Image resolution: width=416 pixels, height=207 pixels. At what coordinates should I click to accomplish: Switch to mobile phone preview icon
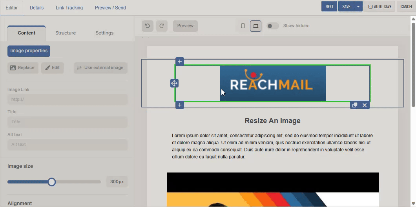click(243, 26)
